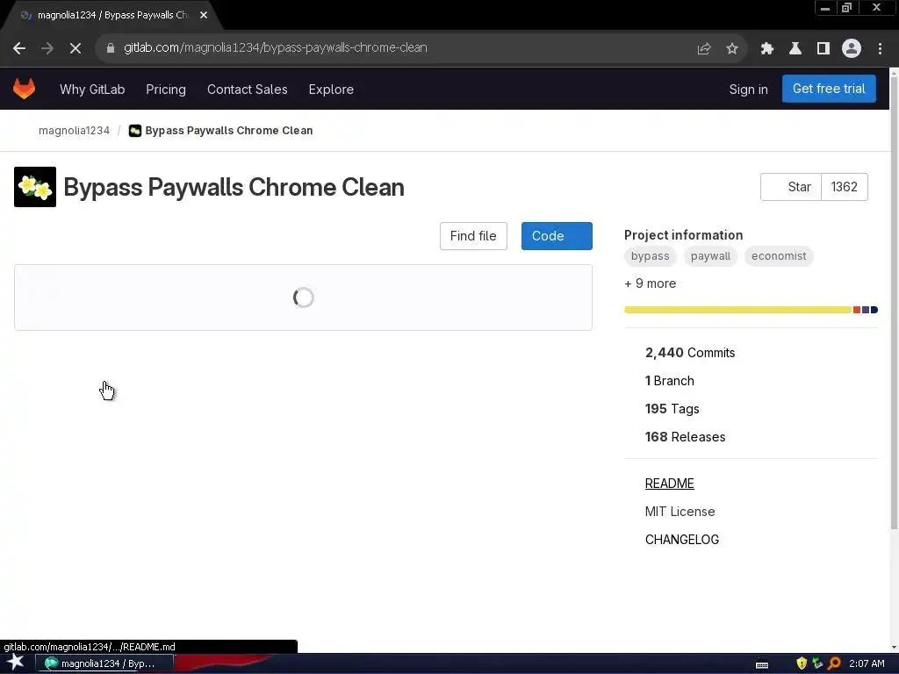Open the 1 Branch link
Screen dimensions: 899x674
pos(669,381)
